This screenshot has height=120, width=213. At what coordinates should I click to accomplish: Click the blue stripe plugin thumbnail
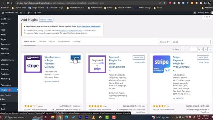(161, 64)
